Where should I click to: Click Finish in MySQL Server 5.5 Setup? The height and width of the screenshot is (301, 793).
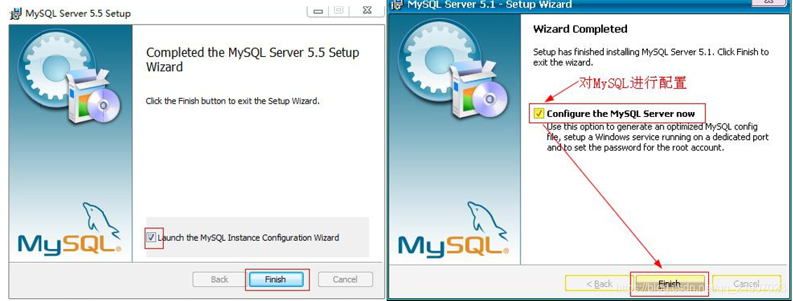[x=275, y=279]
